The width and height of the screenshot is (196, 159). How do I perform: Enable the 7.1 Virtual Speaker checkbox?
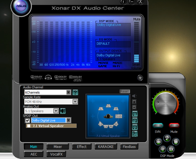(x=29, y=126)
